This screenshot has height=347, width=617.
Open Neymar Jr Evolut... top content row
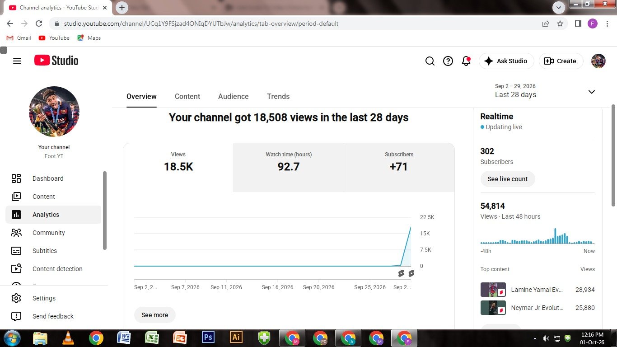[x=538, y=308]
